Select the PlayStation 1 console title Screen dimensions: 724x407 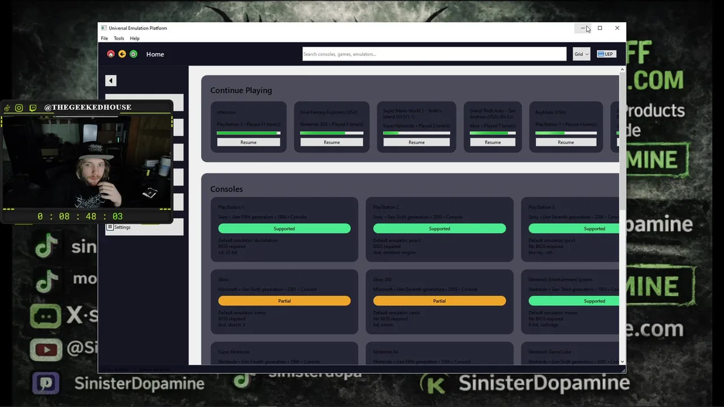231,207
